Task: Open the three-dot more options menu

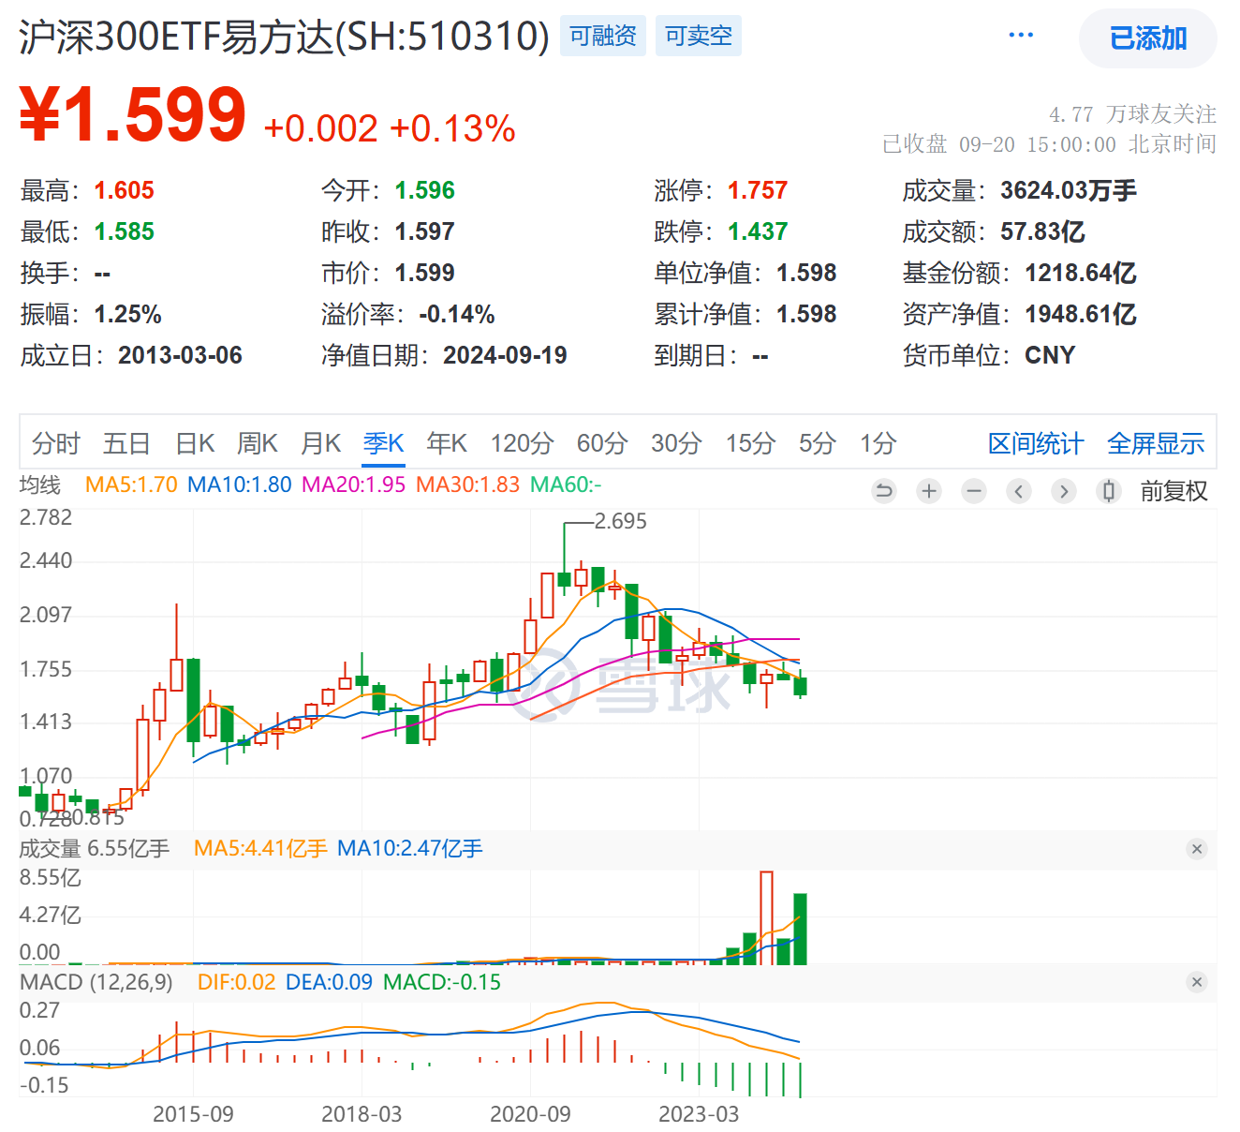Action: tap(1021, 36)
